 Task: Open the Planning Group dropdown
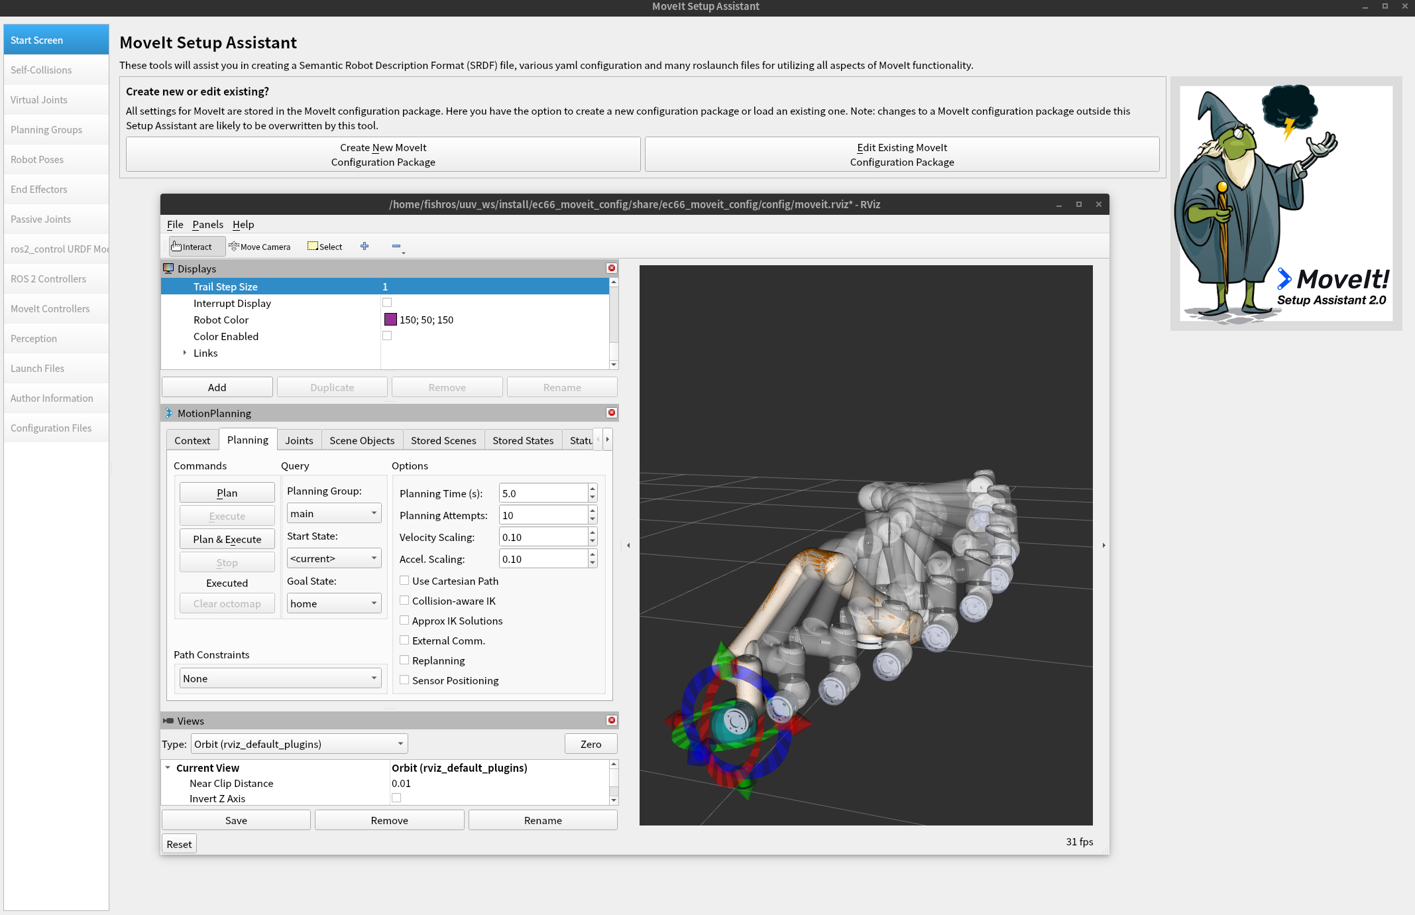(x=334, y=513)
